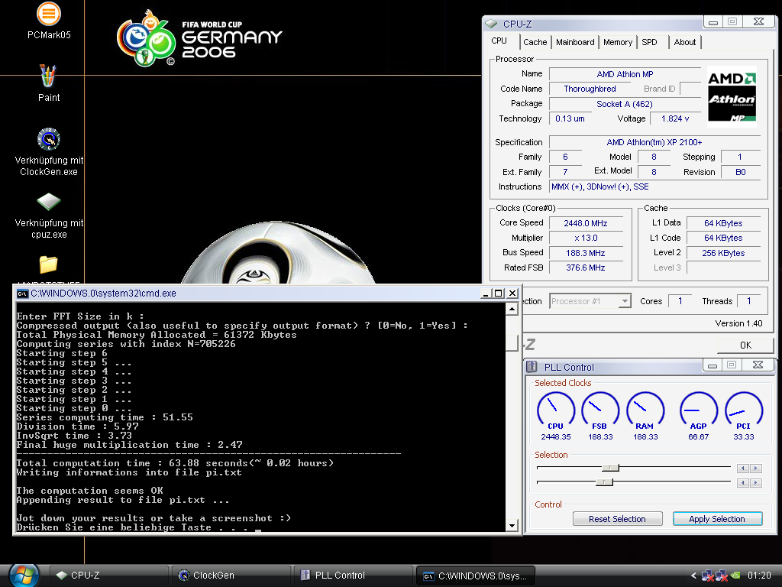Image resolution: width=782 pixels, height=587 pixels.
Task: Click the lower Selection slider thumb
Action: [605, 482]
